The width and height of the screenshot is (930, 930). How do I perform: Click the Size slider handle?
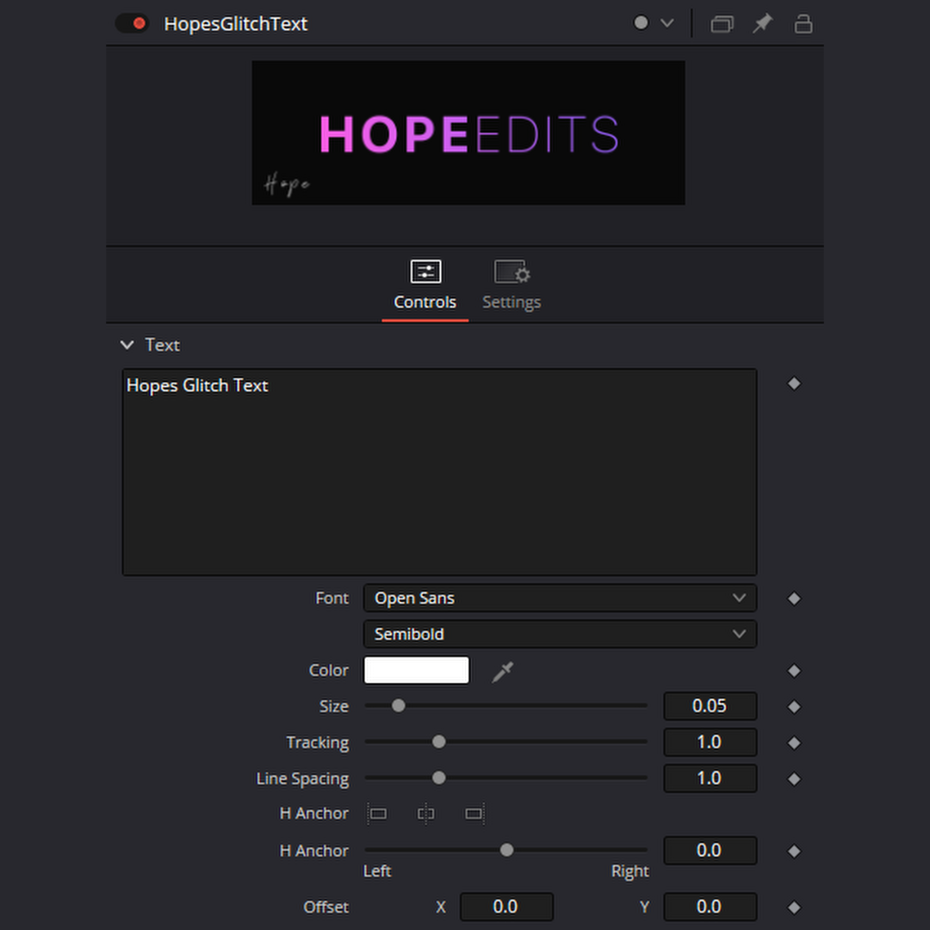pos(399,706)
